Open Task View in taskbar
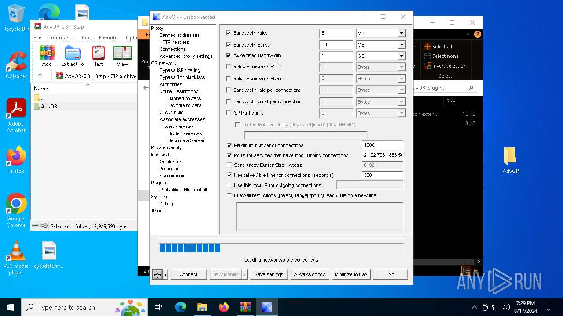Screen dimensions: 563x316 158,307
